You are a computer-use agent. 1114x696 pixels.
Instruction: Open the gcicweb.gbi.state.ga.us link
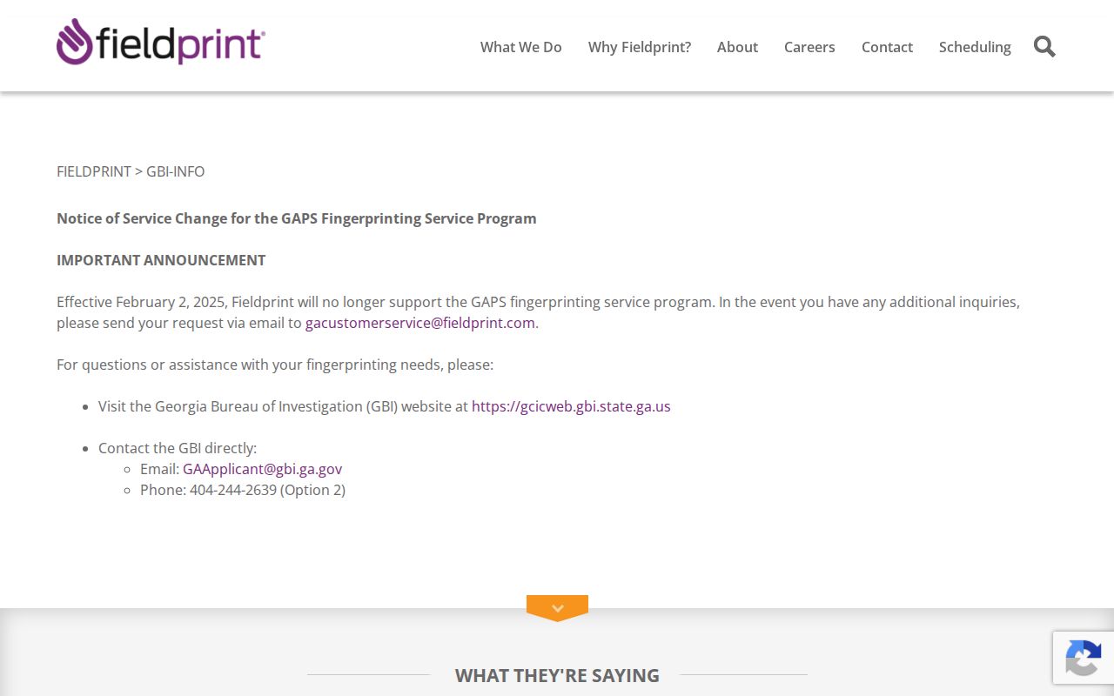(571, 406)
